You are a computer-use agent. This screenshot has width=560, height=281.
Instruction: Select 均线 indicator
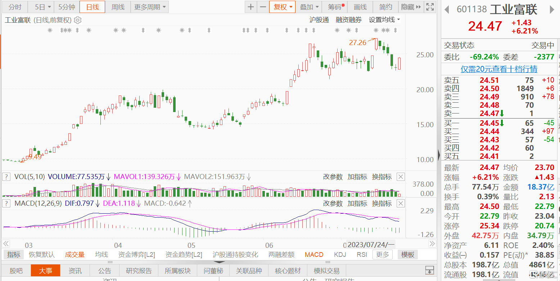click(101, 255)
